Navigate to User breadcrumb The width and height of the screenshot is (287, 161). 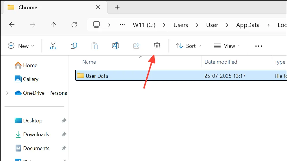point(212,25)
